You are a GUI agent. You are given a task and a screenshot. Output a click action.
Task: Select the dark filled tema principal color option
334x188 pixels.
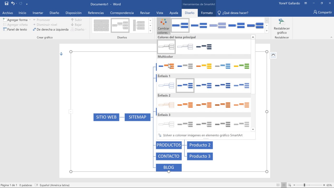pos(204,47)
